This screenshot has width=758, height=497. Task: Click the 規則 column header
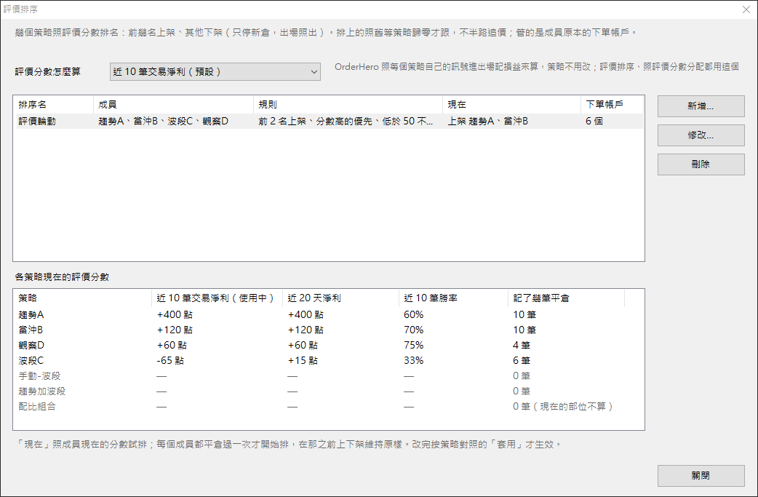(348, 105)
